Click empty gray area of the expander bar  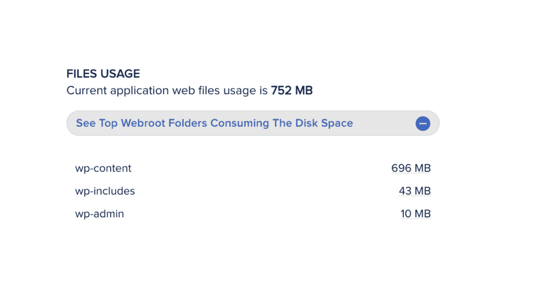[x=384, y=124]
